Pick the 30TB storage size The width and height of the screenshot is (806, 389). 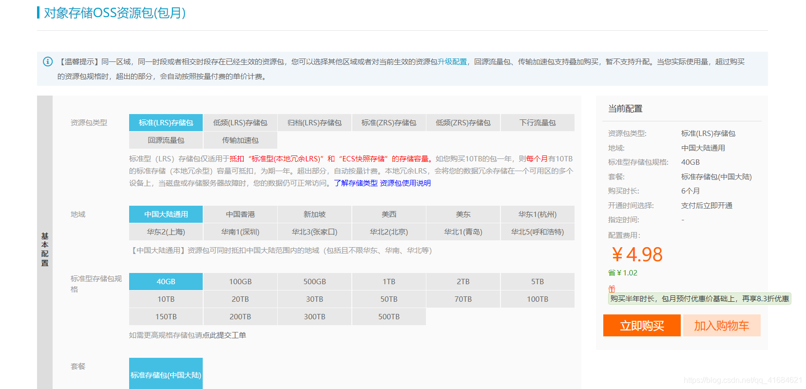(314, 299)
